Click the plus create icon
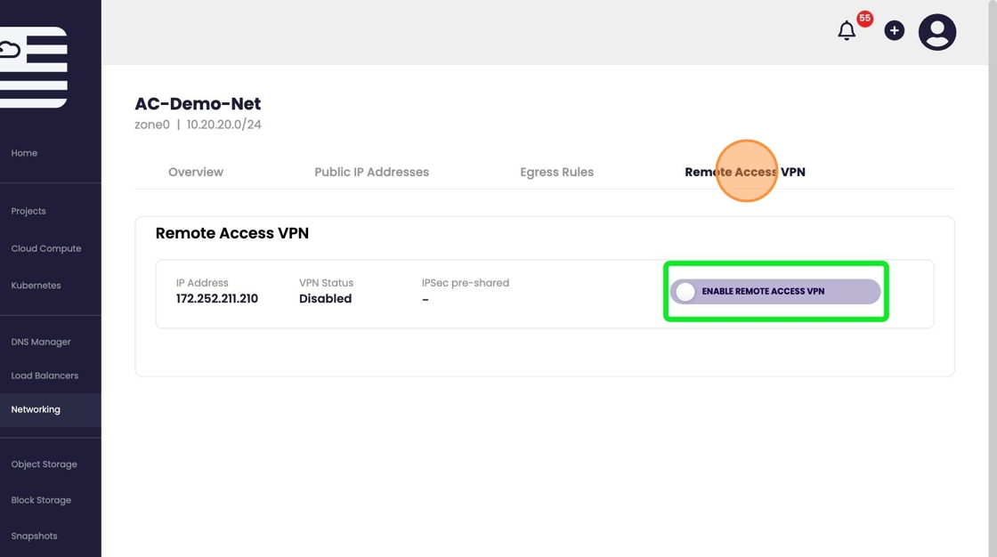This screenshot has height=557, width=997. click(894, 31)
